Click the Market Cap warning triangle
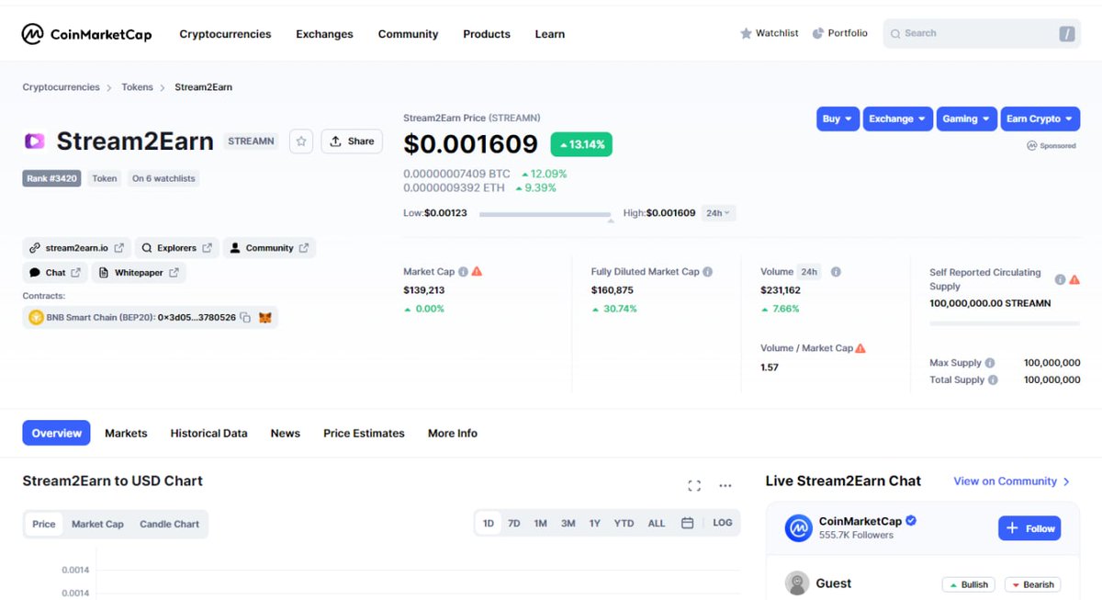The image size is (1102, 600). point(477,272)
